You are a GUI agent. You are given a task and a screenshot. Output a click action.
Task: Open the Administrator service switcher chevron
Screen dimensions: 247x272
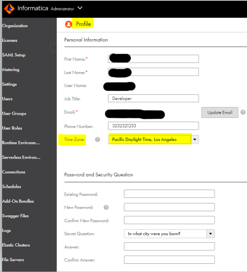tap(80, 8)
